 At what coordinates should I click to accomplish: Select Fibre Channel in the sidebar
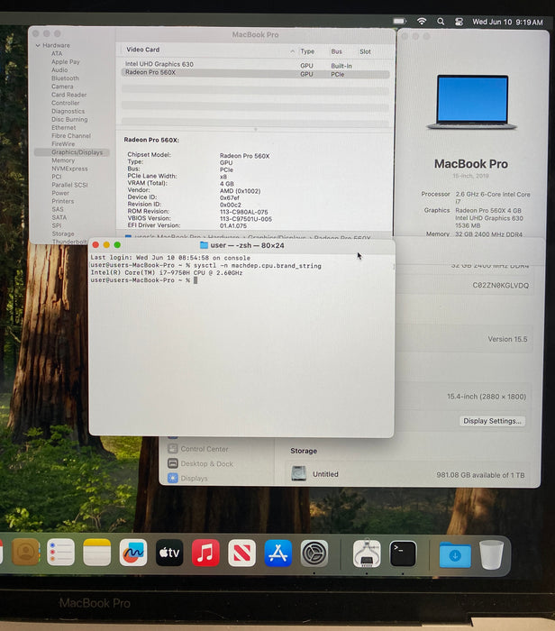pos(71,135)
